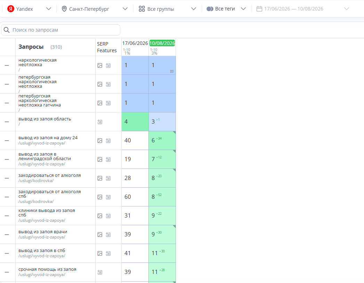Click the groups grid icon
The image size is (364, 283).
141,9
